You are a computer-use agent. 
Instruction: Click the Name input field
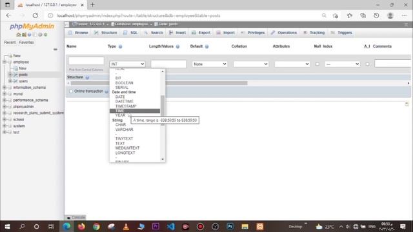click(x=86, y=61)
